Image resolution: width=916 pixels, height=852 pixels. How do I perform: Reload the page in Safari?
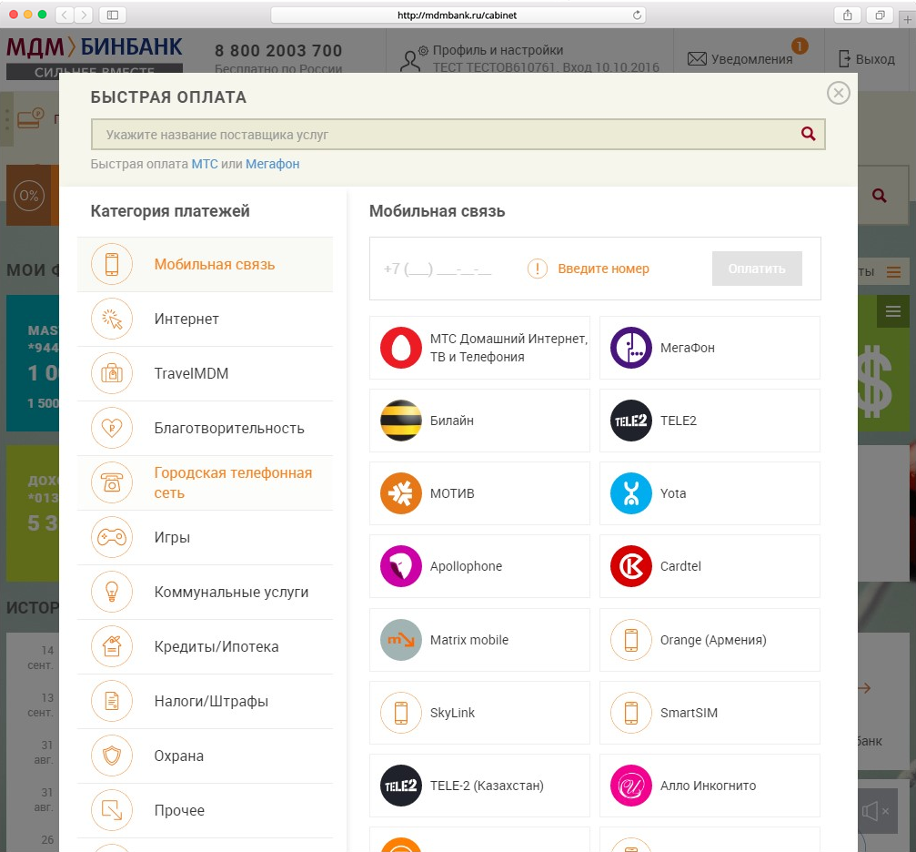click(637, 15)
